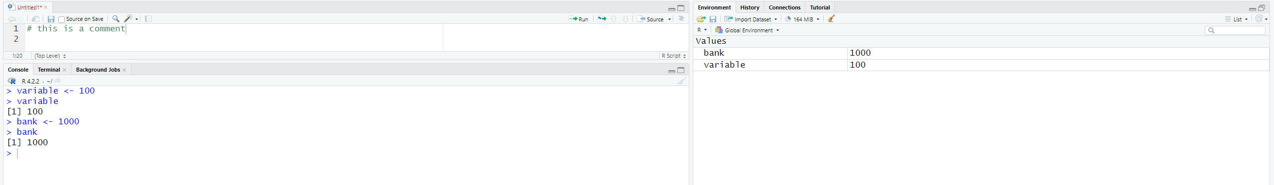The image size is (1274, 185).
Task: Run the current line
Action: pos(578,19)
